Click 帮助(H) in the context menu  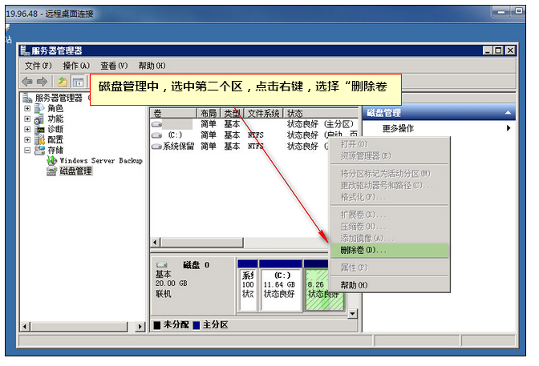(354, 285)
